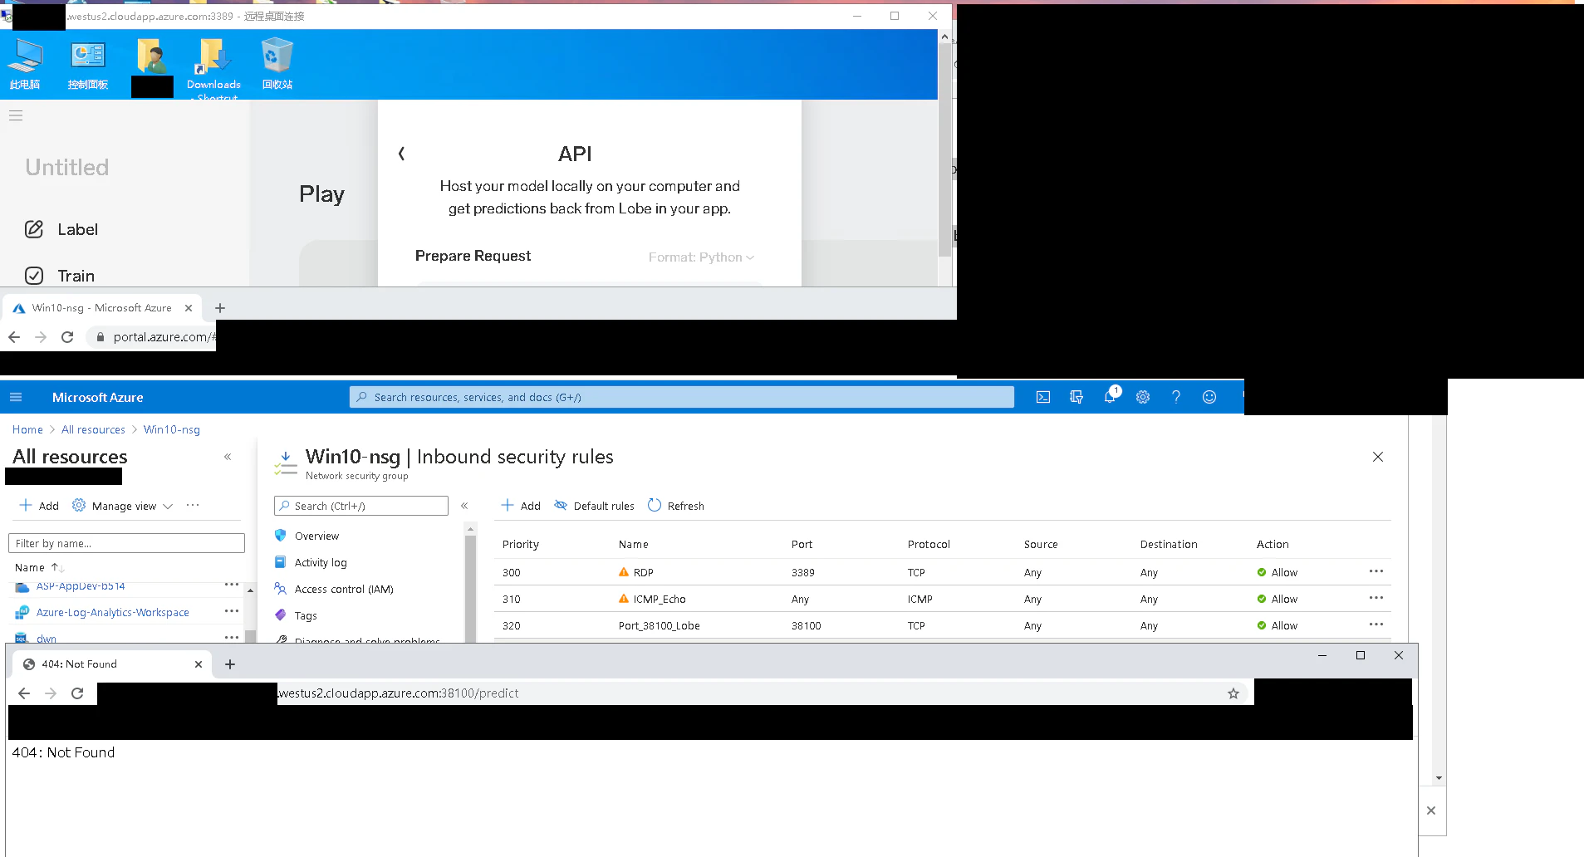Follow the Home breadcrumb link
1584x857 pixels.
(x=27, y=429)
